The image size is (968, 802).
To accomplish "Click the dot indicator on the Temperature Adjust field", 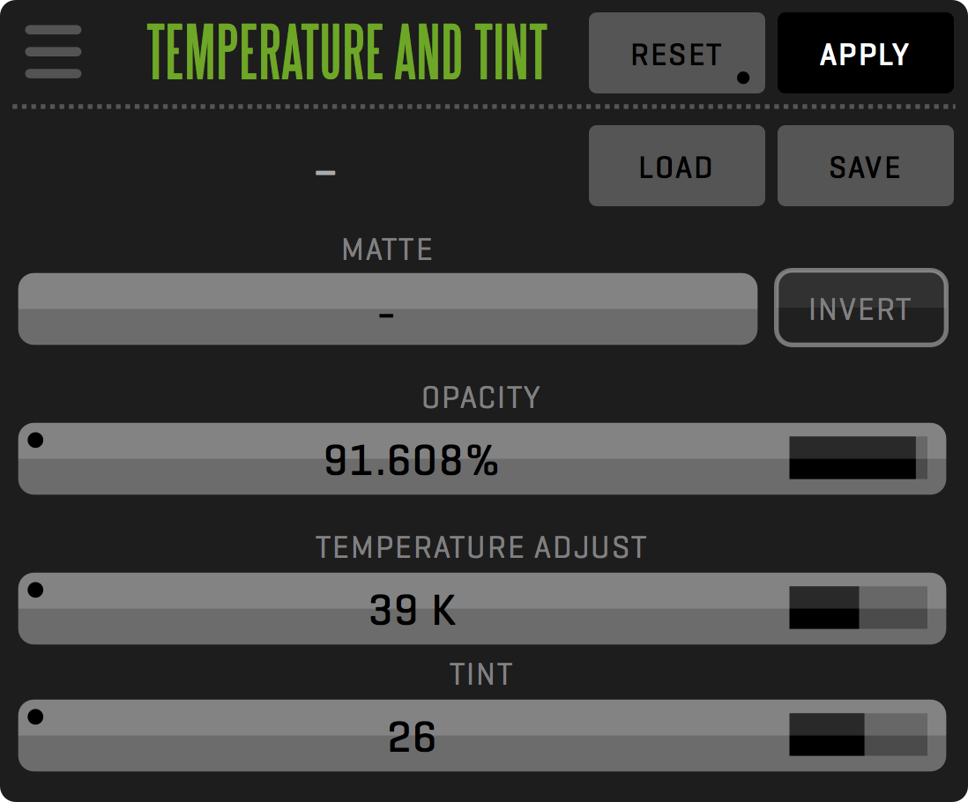I will (x=35, y=590).
